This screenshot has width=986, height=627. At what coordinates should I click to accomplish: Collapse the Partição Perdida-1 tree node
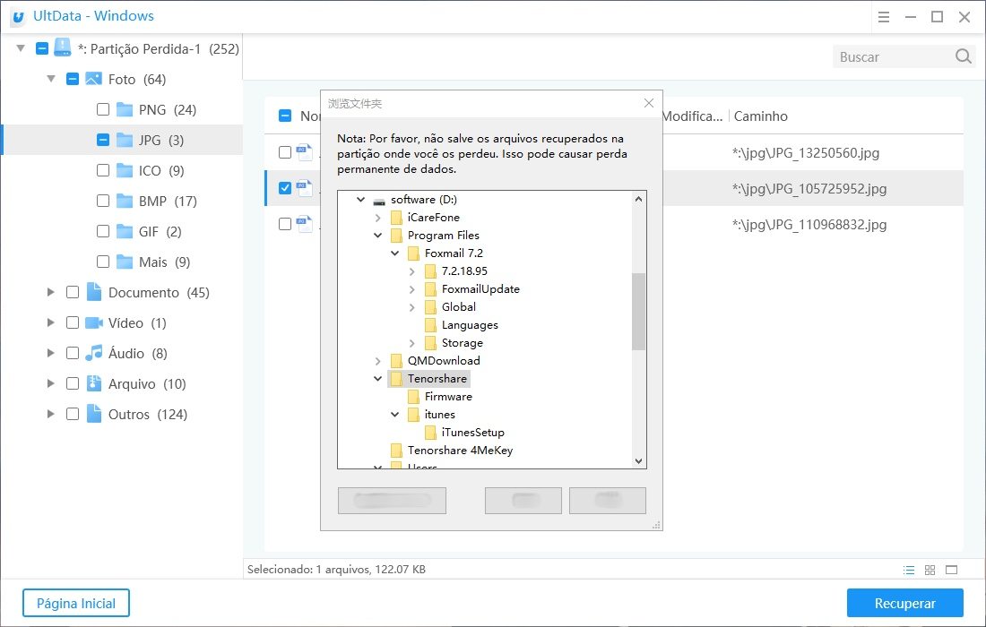[x=21, y=48]
